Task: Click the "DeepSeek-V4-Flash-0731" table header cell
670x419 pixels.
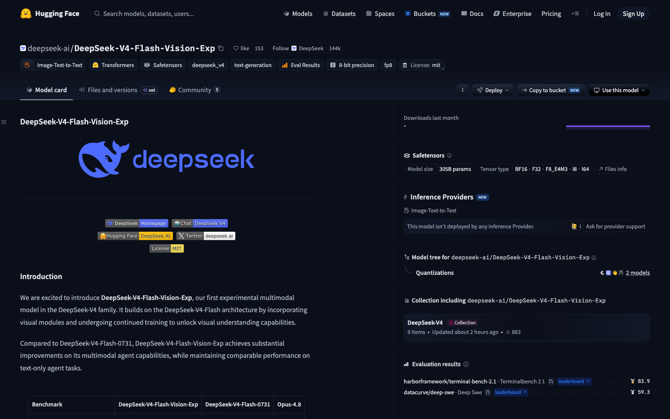Action: tap(237, 404)
